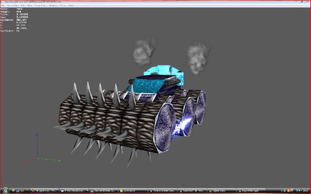Screen dimensions: 311x194
Task: Click the glowing blue lightning effect on the wheel
Action: 183,127
